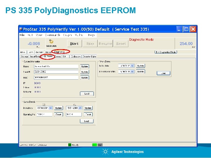Click the -0.006 absorbance readout
The height and width of the screenshot is (158, 211).
click(x=34, y=44)
